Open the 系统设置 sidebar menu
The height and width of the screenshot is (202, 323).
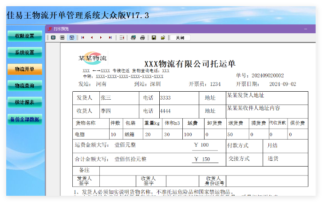[25, 52]
